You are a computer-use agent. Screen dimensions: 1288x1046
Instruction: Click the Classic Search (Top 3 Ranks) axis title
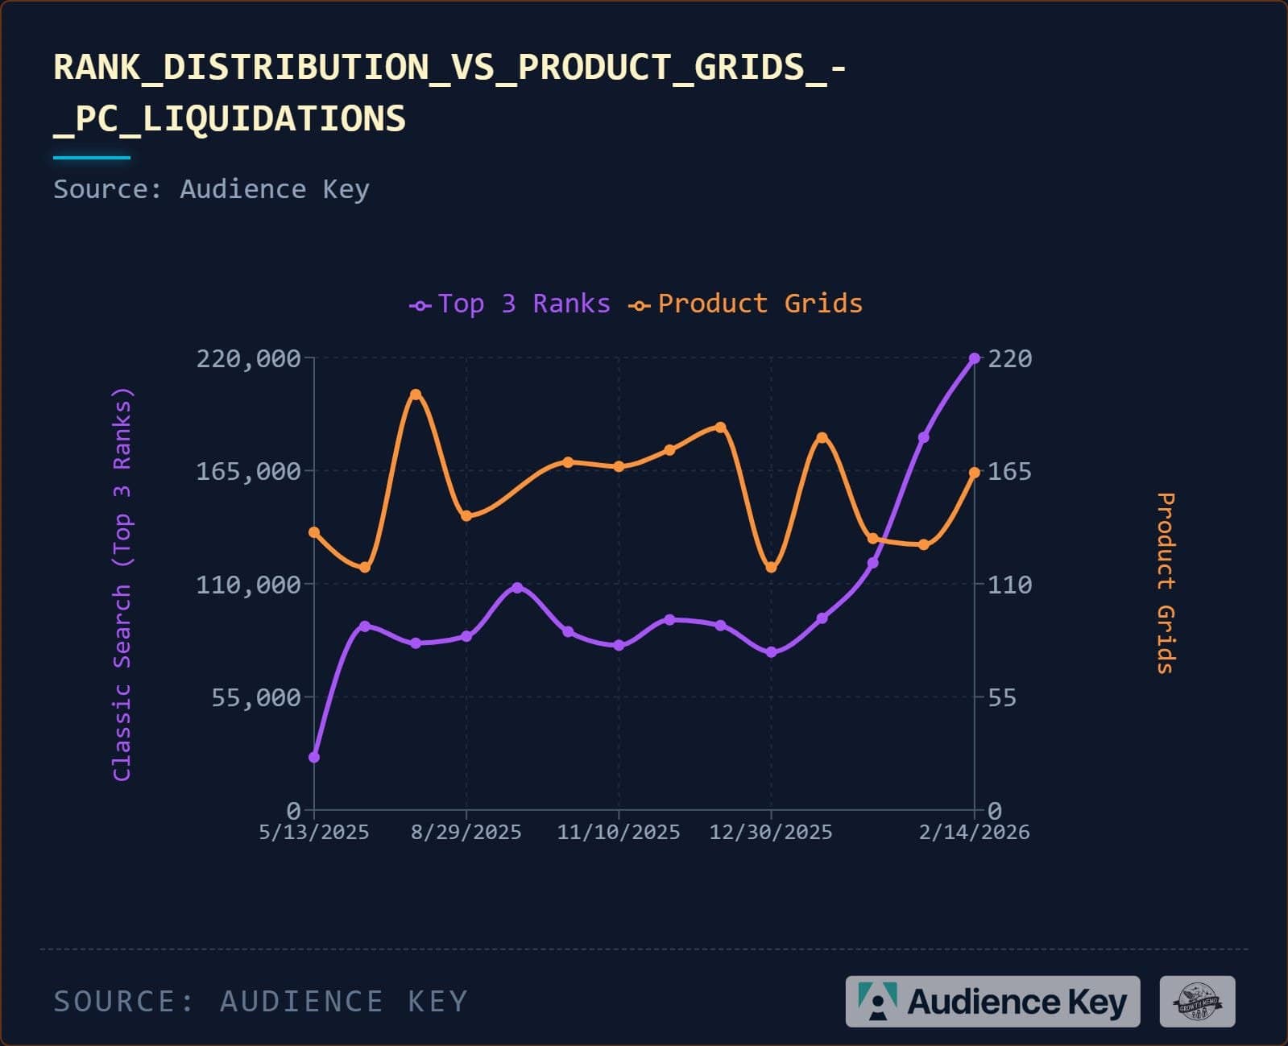(x=122, y=585)
